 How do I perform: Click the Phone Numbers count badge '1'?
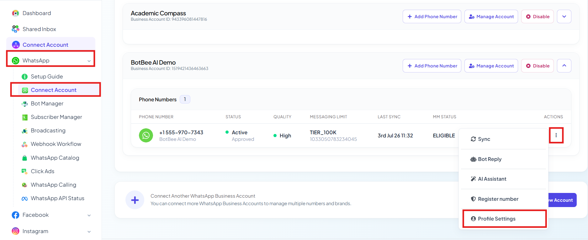(185, 99)
